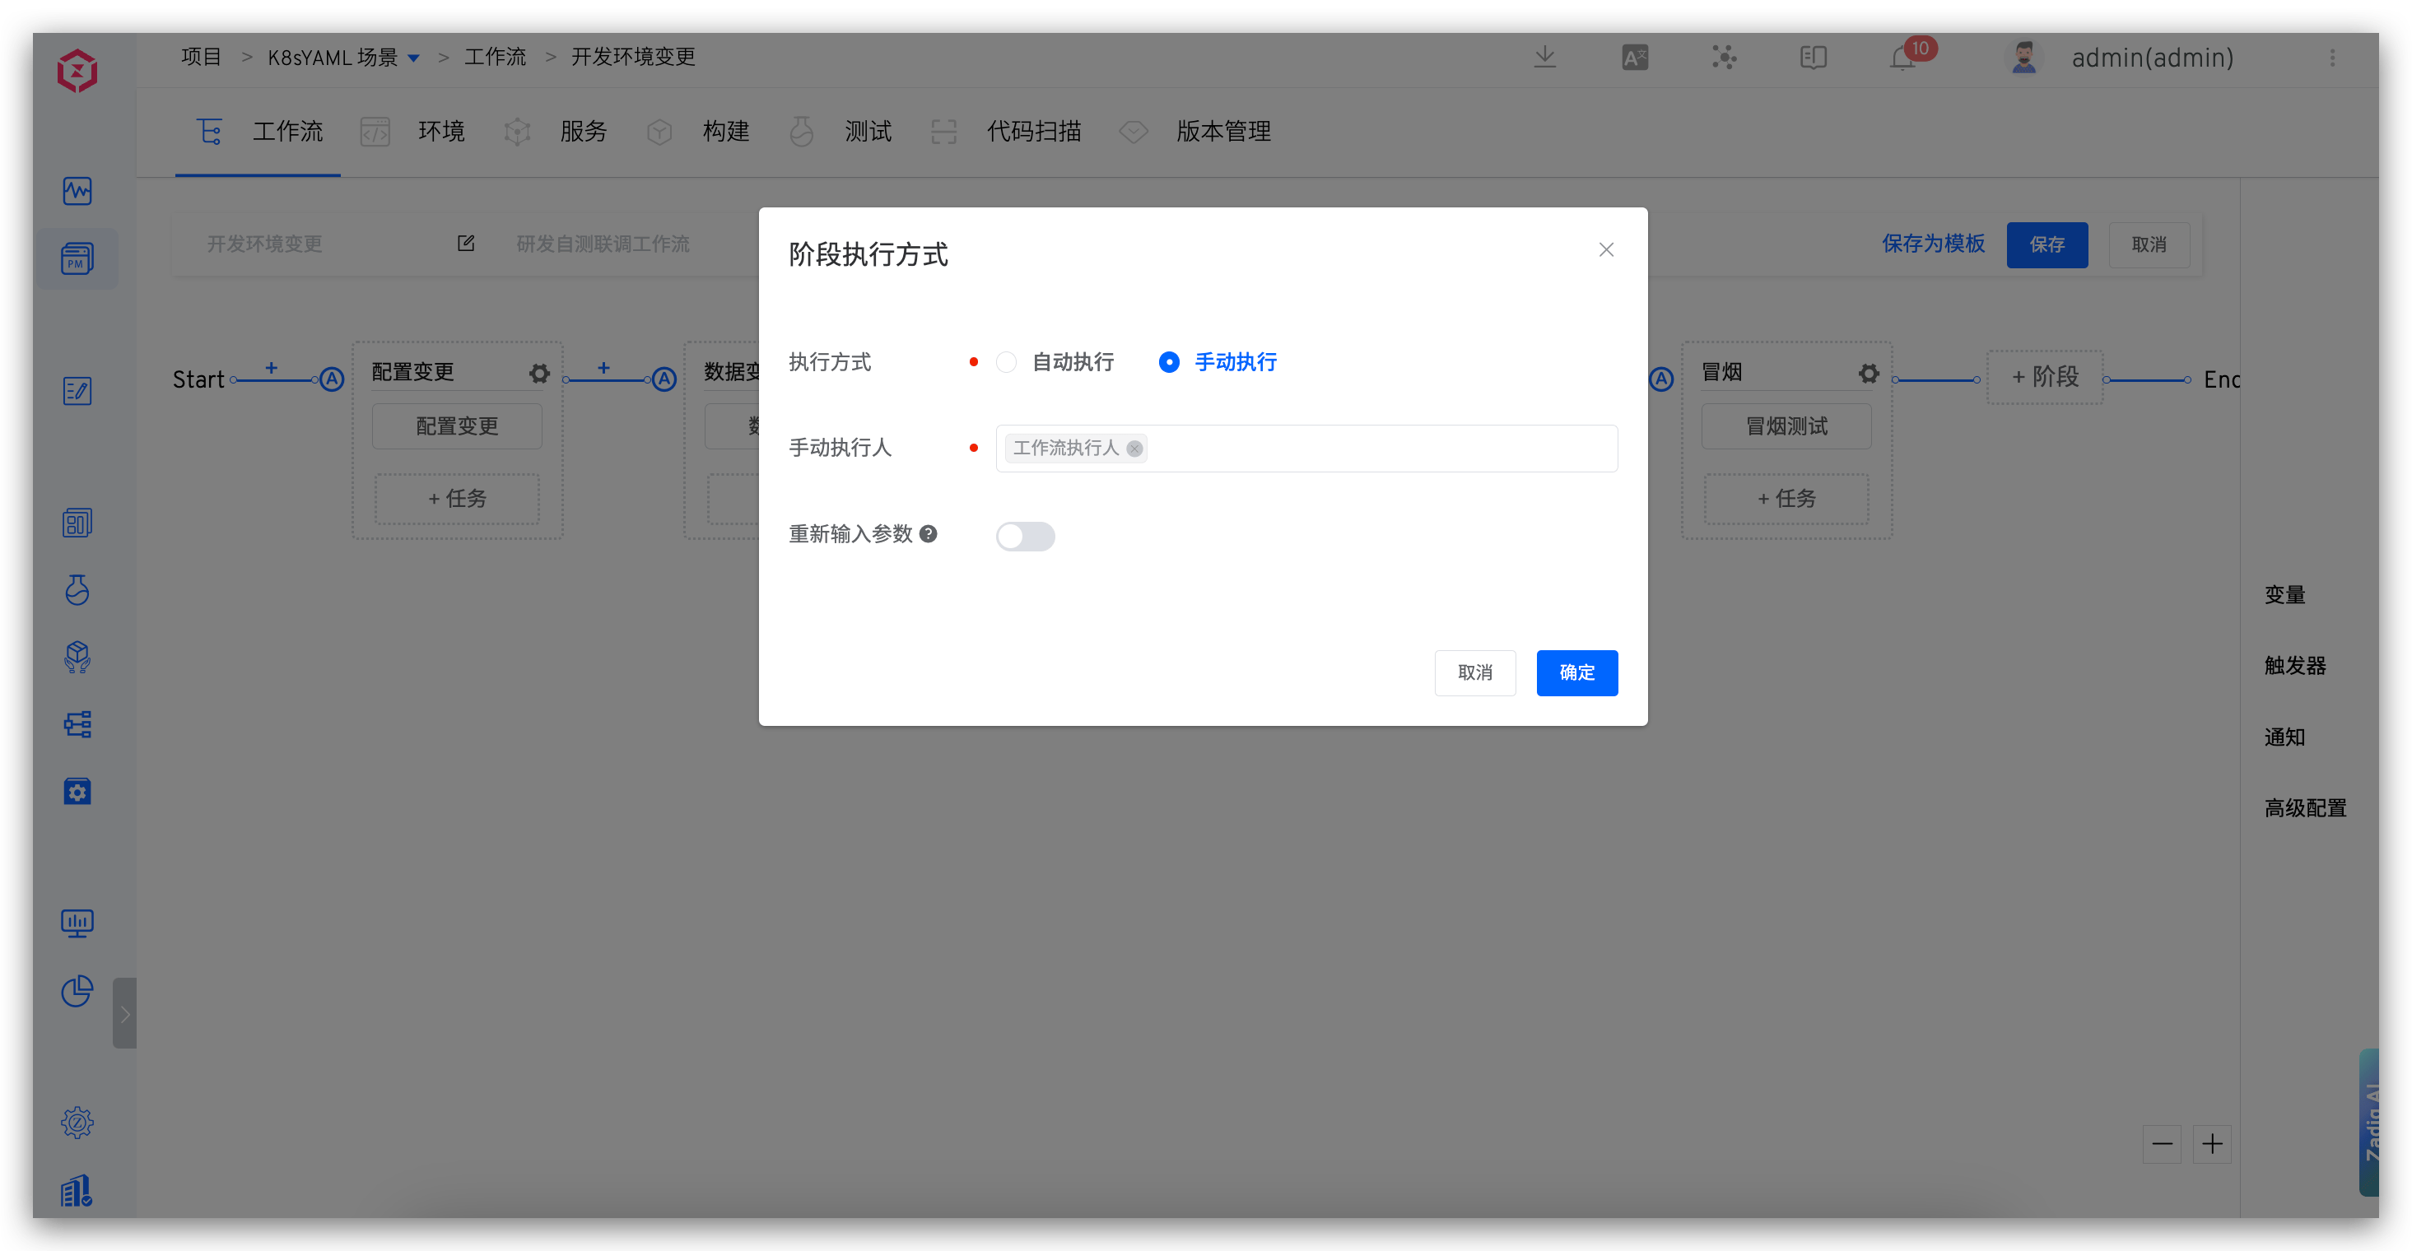This screenshot has height=1251, width=2412.
Task: Select the PM project icon in left sidebar
Action: point(77,259)
